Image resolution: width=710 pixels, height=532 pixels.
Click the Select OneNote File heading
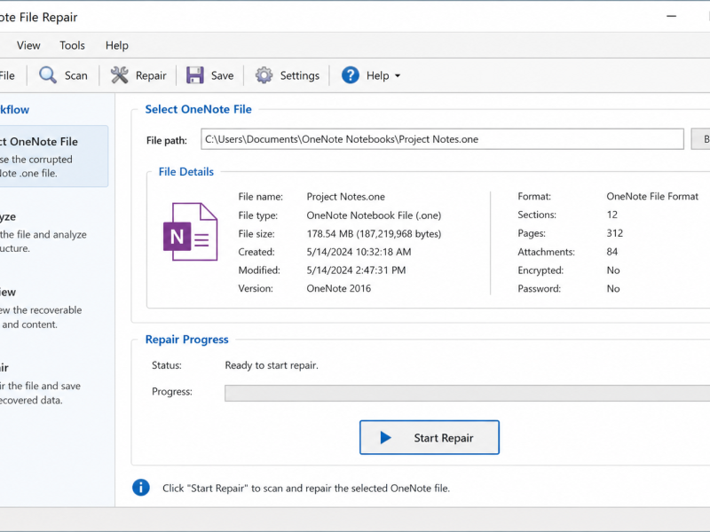(x=198, y=109)
